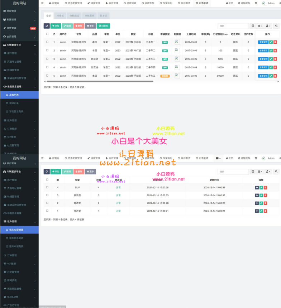
Task: Open the export dropdown in the upper table toolbar
Action: 268,26
